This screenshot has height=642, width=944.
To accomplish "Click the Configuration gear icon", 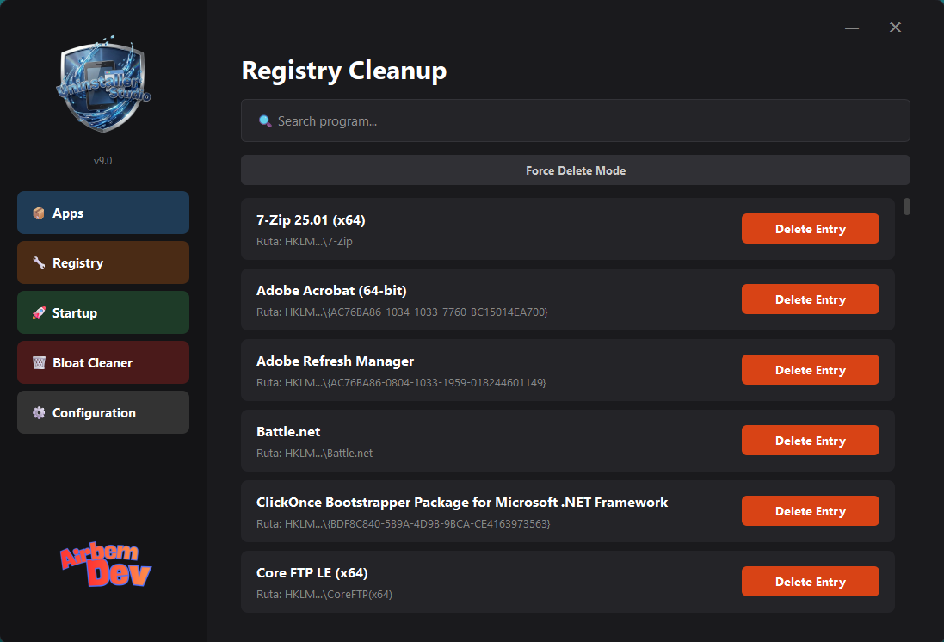I will (39, 412).
